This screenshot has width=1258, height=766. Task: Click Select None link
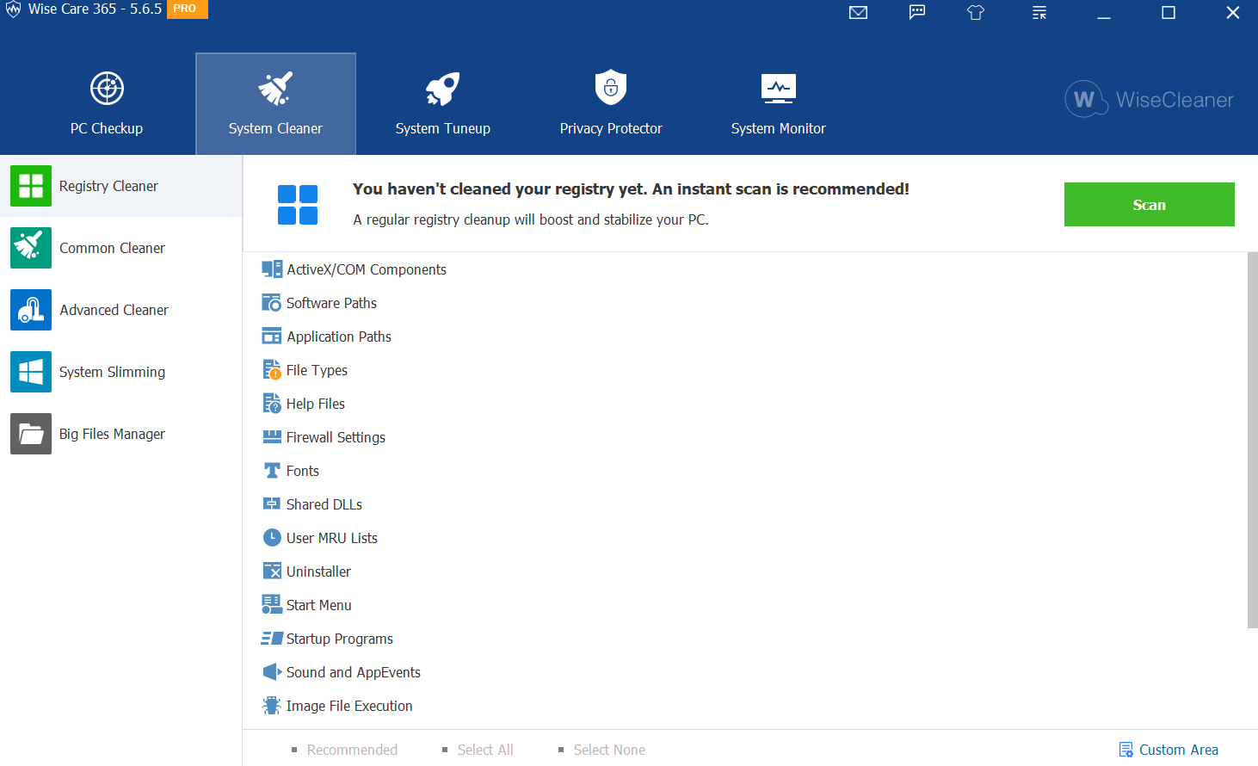coord(602,750)
